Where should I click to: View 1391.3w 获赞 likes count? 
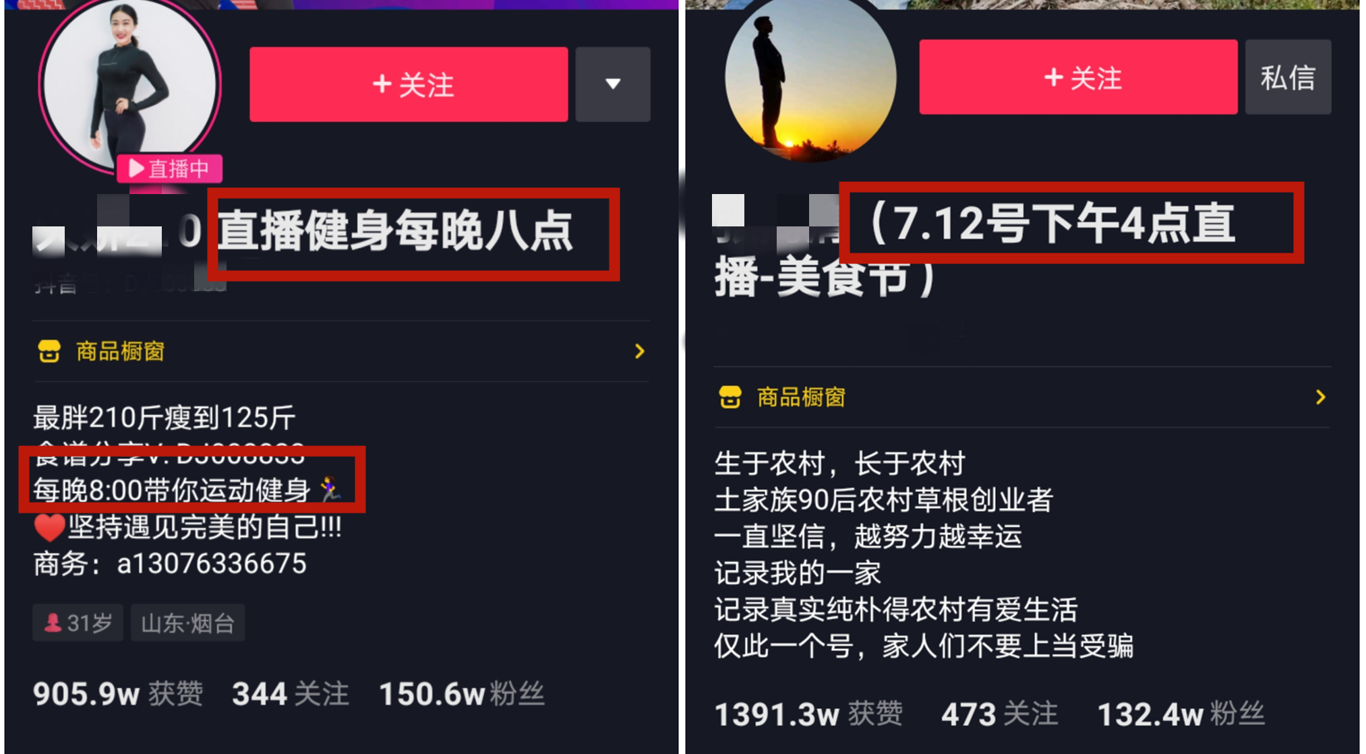point(808,714)
